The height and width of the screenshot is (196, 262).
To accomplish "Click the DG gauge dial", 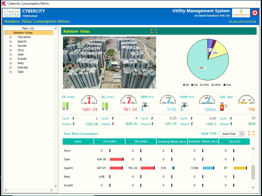I will click(x=128, y=100).
